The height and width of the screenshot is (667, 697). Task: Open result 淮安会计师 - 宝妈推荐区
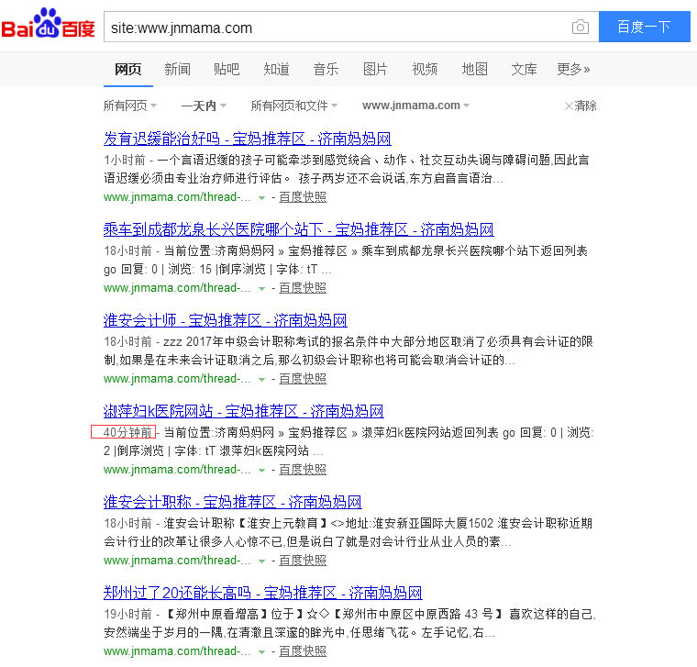(226, 320)
